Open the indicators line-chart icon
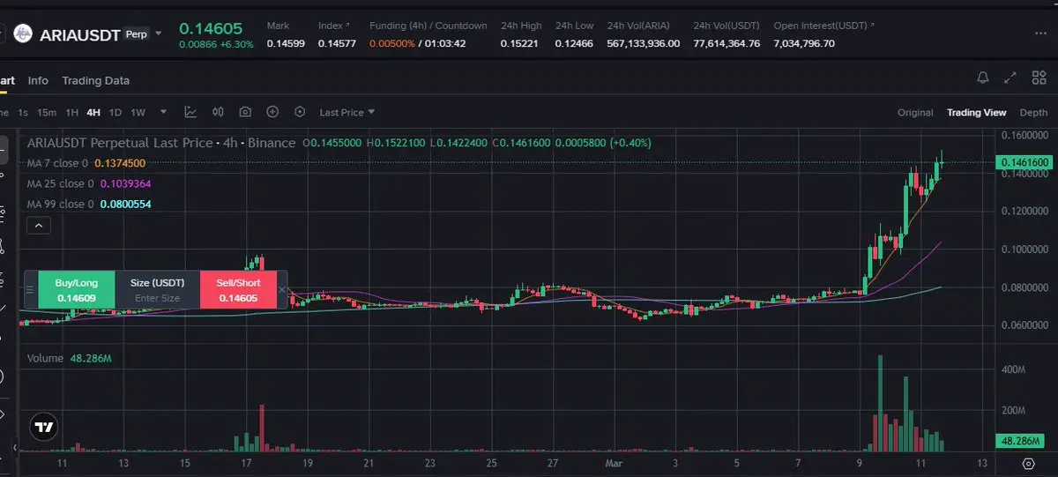Screen dimensions: 1058x477 pos(190,112)
